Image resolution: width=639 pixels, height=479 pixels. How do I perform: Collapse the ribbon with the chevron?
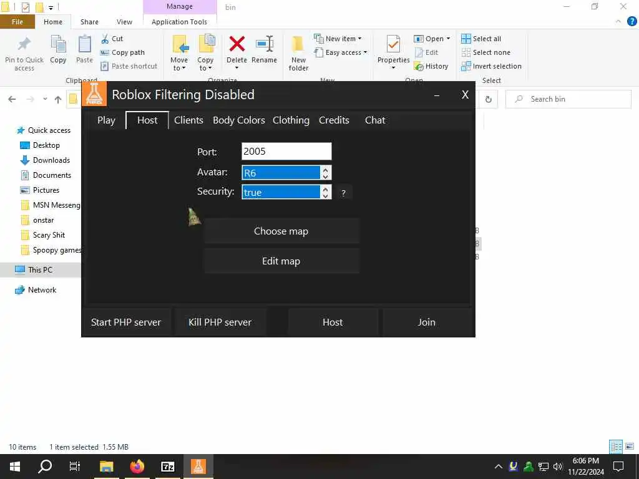pyautogui.click(x=618, y=22)
